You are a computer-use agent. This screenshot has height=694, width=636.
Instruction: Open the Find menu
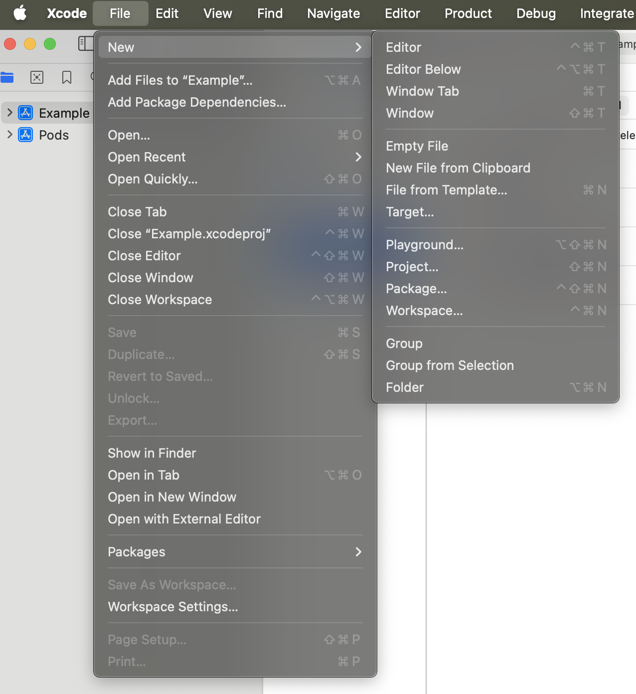(x=270, y=13)
